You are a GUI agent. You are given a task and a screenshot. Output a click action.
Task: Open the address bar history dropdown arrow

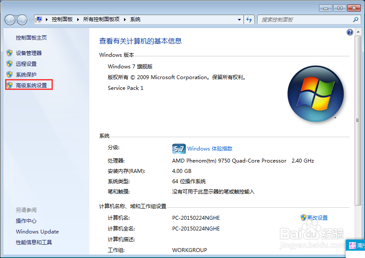(239, 19)
